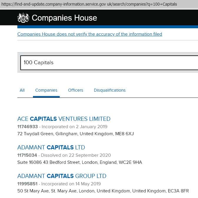
Task: Click the browser URL address text
Action: click(88, 4)
